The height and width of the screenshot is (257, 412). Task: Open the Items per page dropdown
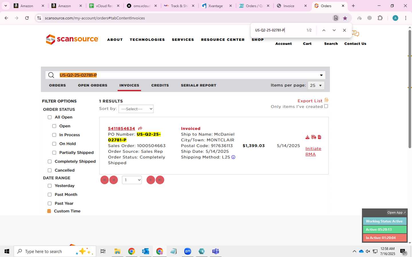tap(316, 85)
